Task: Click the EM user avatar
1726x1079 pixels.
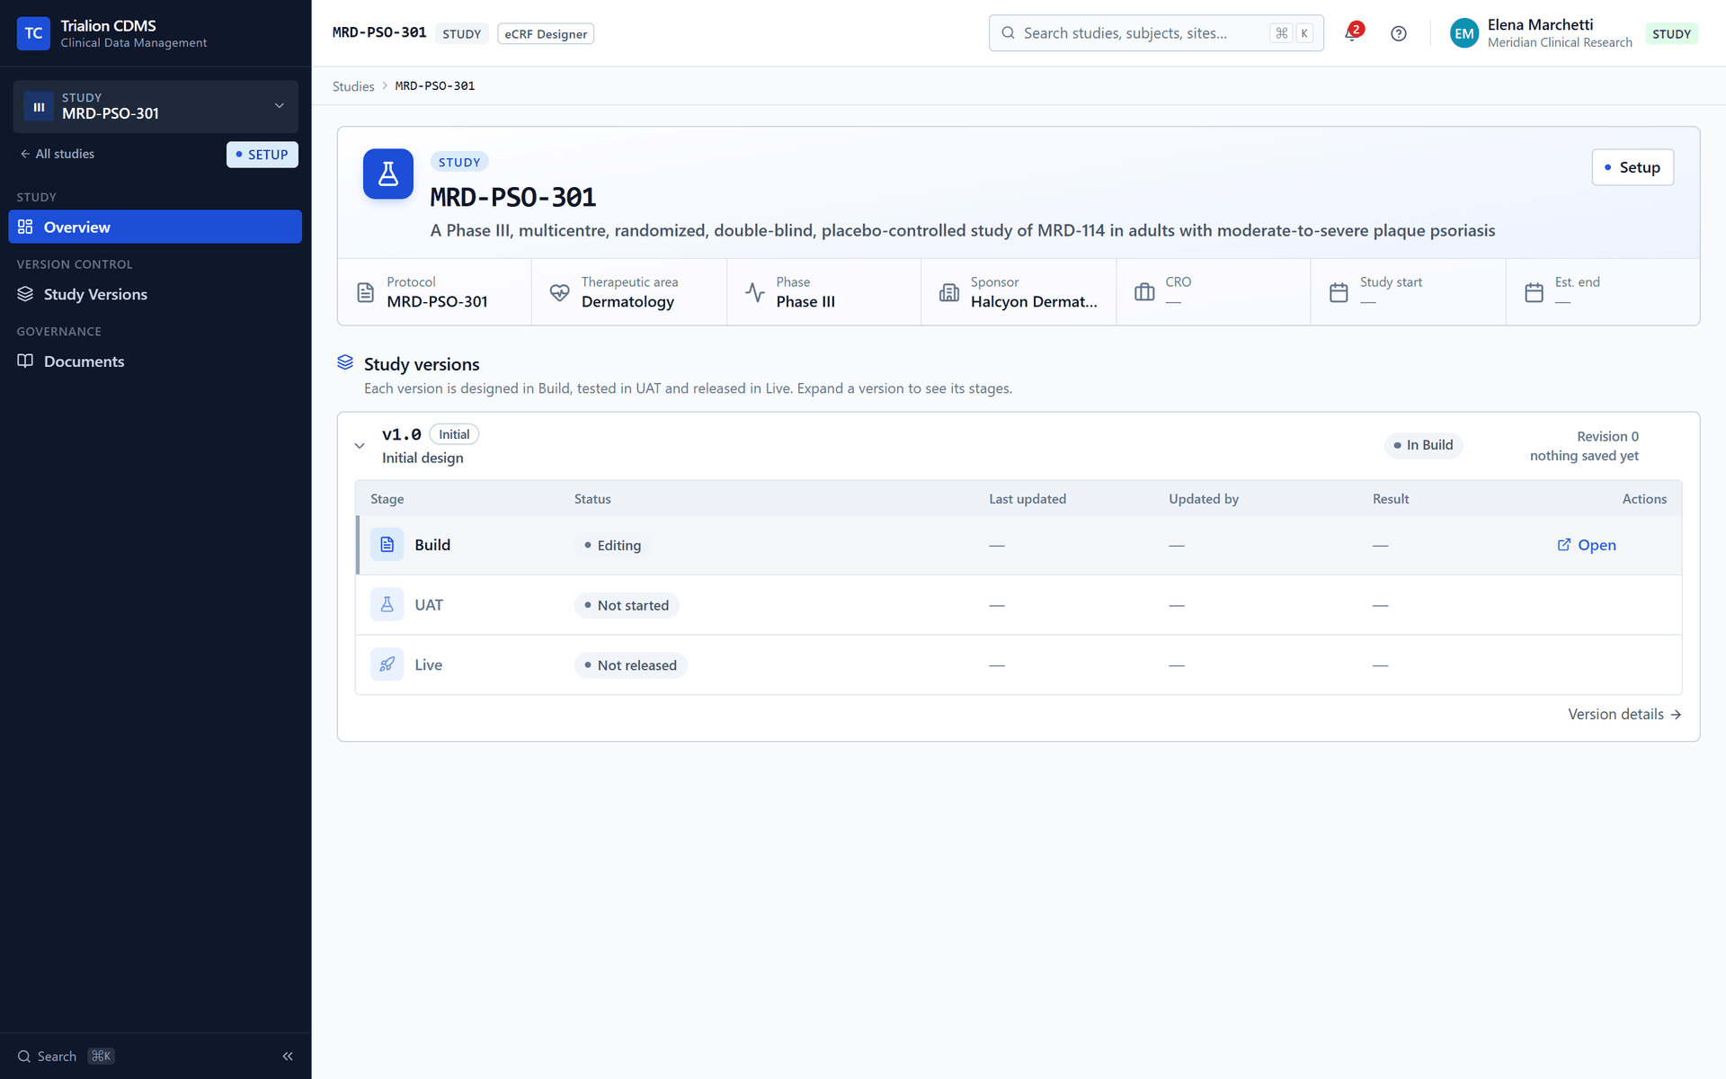Action: point(1464,33)
